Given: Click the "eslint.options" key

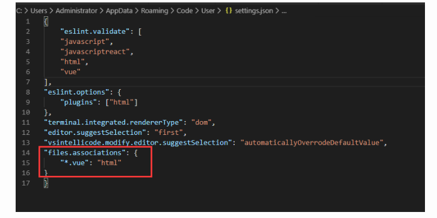Looking at the screenshot, I should (x=76, y=92).
